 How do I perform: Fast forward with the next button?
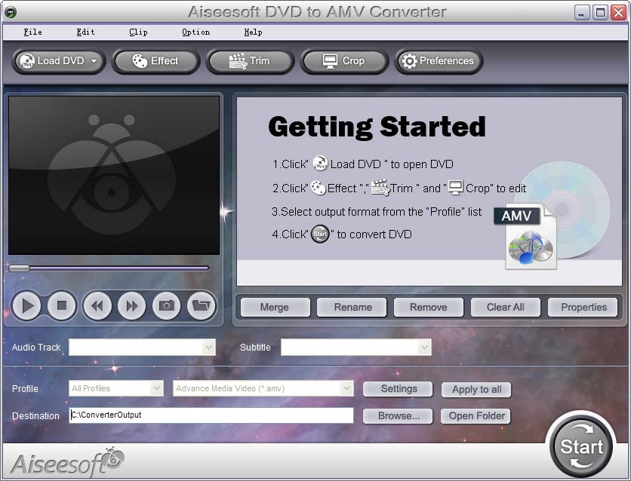[132, 306]
